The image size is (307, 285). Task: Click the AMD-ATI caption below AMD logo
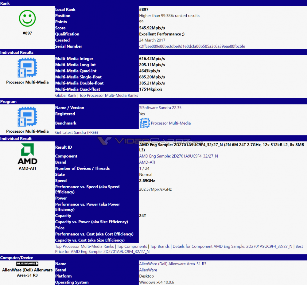pos(27,168)
